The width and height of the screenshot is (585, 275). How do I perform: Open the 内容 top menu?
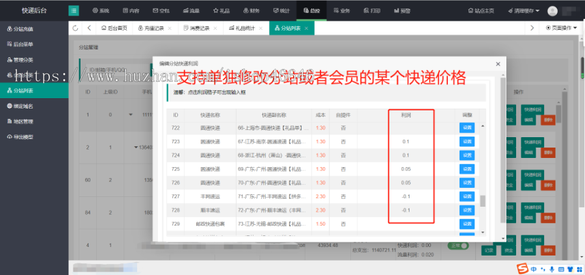[131, 11]
